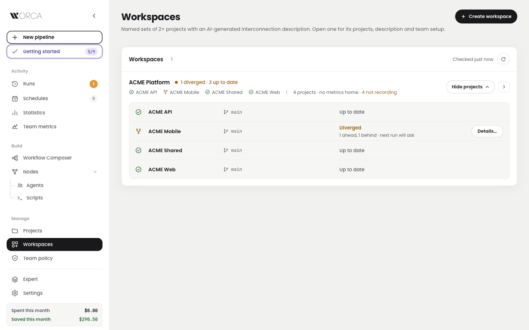Viewport: 529px width, 330px height.
Task: Refresh the workspaces list
Action: 503,59
